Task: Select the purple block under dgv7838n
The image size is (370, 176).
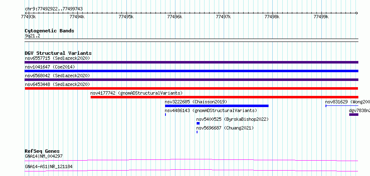Action: point(354,115)
